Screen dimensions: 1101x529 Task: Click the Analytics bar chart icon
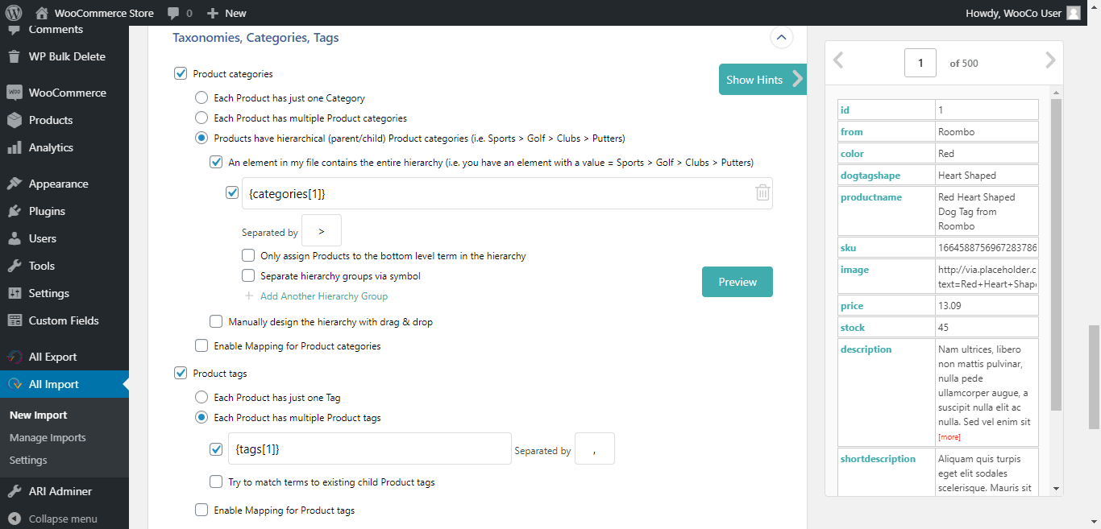[15, 147]
